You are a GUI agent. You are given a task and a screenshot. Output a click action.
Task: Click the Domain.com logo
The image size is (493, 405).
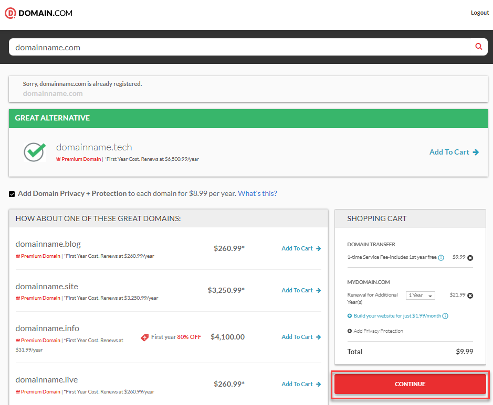(x=38, y=13)
